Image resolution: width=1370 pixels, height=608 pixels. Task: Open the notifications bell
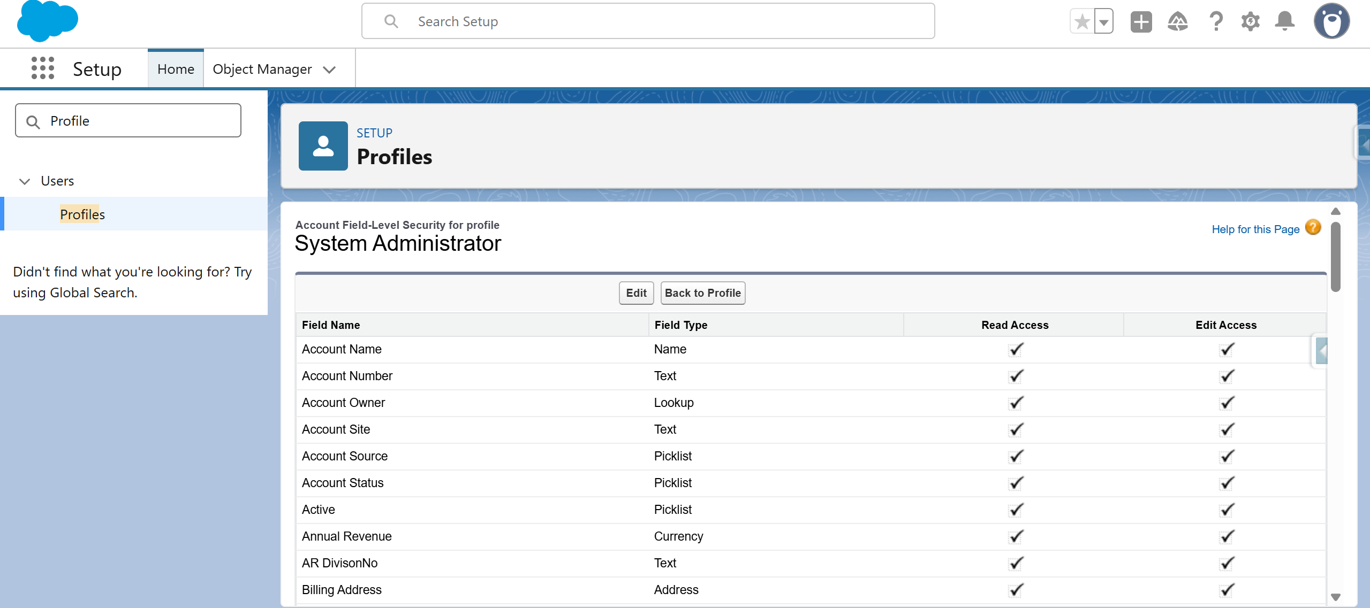[1284, 22]
